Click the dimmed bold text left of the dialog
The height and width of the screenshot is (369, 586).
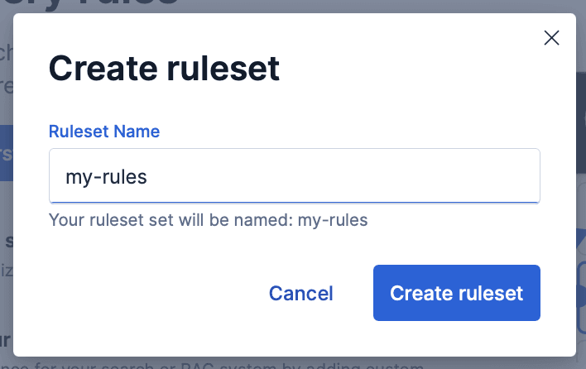click(x=7, y=241)
